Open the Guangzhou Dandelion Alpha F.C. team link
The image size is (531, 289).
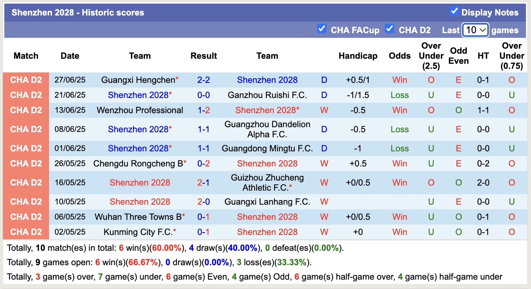(x=267, y=129)
